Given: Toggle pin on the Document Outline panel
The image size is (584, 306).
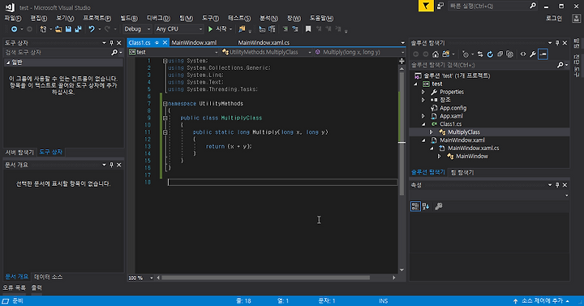Looking at the screenshot, I should pos(111,165).
